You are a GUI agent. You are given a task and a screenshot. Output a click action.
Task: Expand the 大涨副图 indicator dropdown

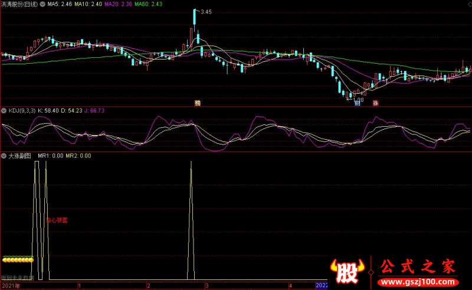4,156
